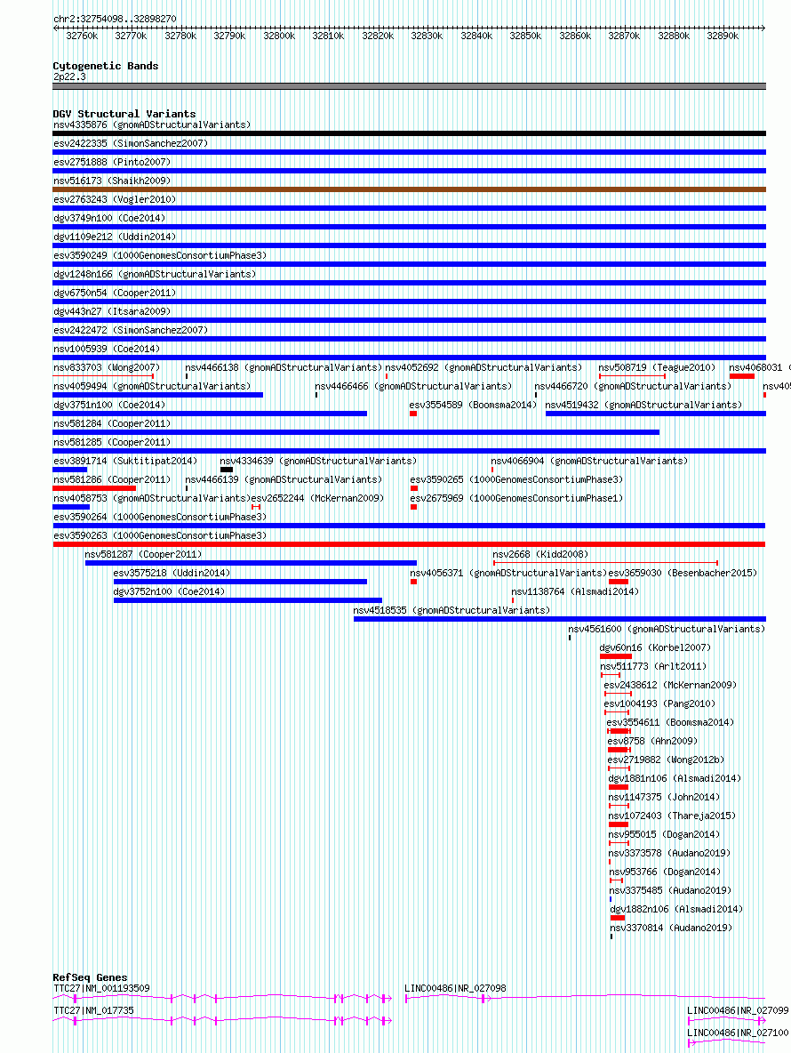Select nsv508719 Teague2010 label

[x=657, y=368]
